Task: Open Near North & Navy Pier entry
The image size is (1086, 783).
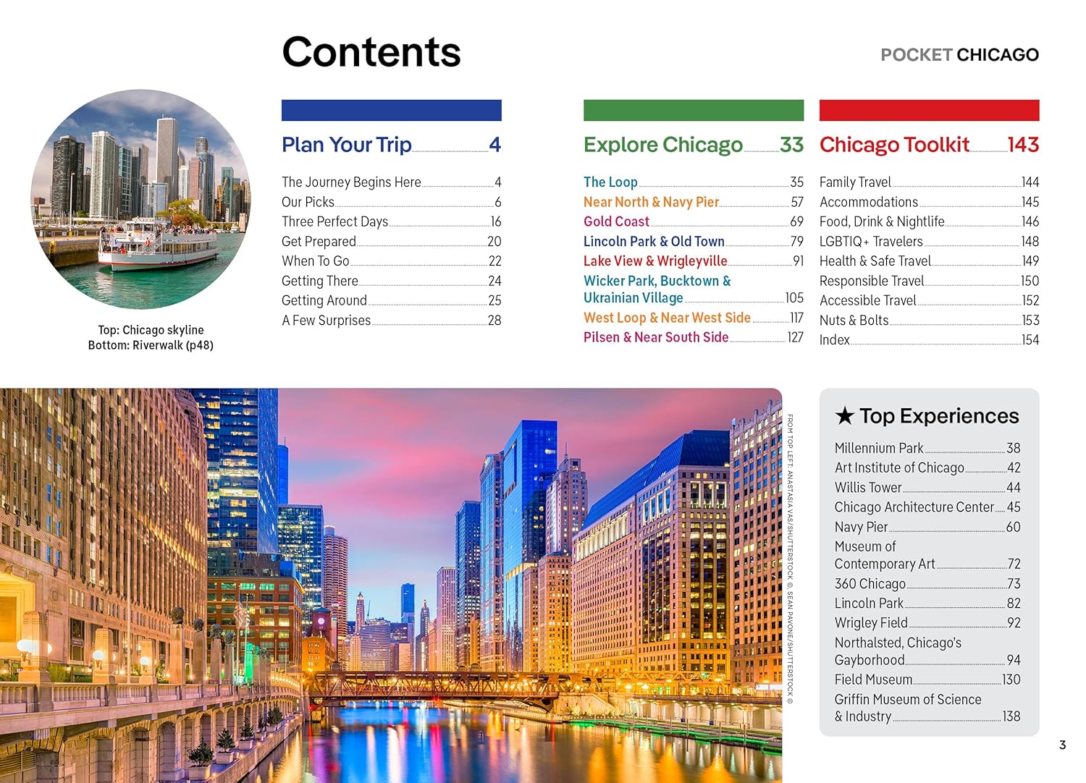Action: [x=651, y=202]
